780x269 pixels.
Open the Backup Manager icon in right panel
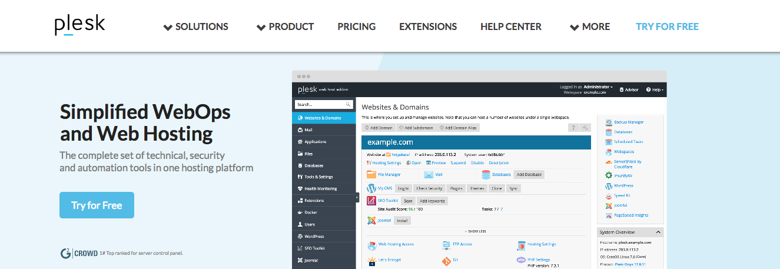pos(609,122)
